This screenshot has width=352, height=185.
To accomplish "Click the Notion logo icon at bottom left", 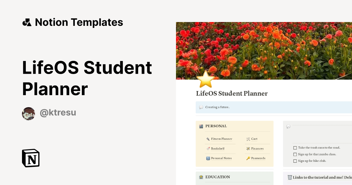I will [30, 158].
